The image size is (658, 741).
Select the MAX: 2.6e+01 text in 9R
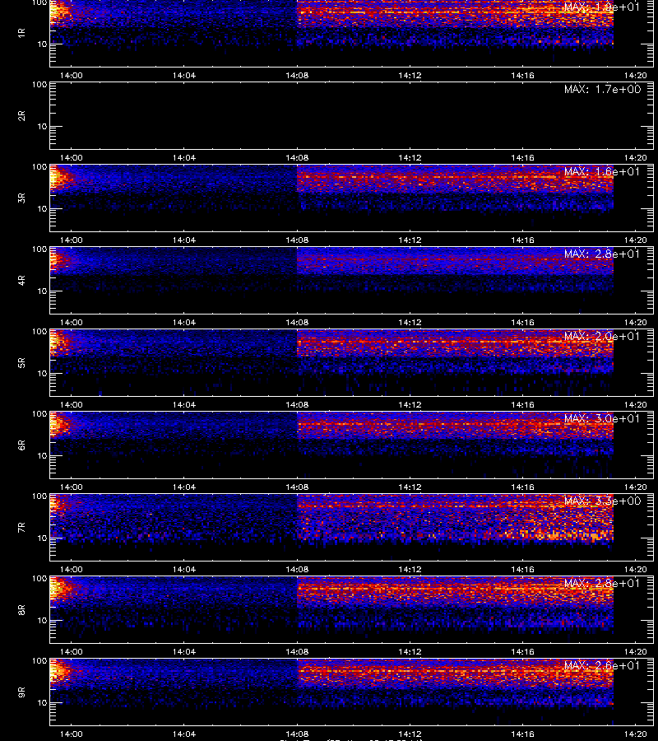tap(602, 665)
